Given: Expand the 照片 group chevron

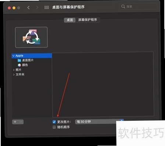Looking at the screenshot, I should [x=14, y=70].
